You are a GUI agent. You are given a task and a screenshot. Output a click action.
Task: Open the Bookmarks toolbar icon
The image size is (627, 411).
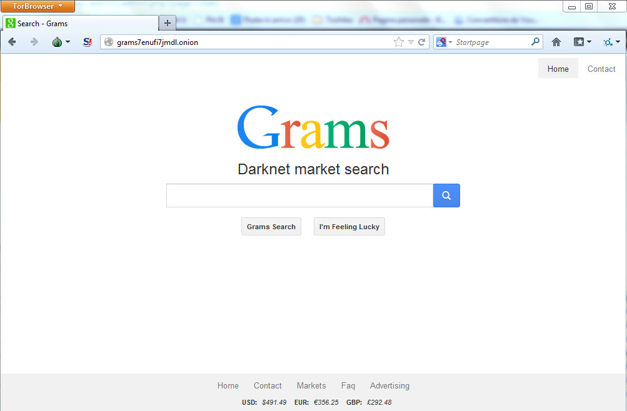(578, 42)
